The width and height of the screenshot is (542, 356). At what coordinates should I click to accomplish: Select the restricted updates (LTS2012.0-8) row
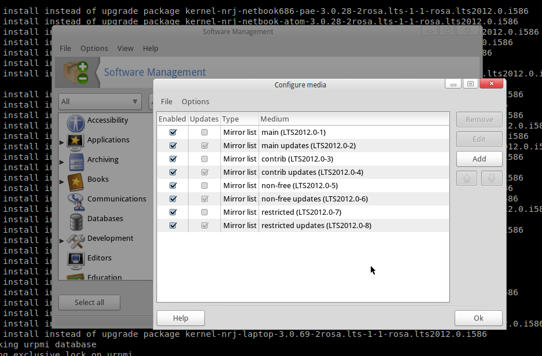coord(316,226)
